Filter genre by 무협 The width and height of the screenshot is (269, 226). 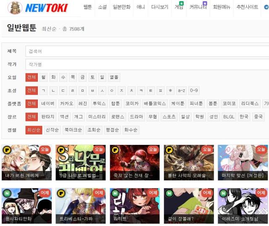(x=153, y=117)
